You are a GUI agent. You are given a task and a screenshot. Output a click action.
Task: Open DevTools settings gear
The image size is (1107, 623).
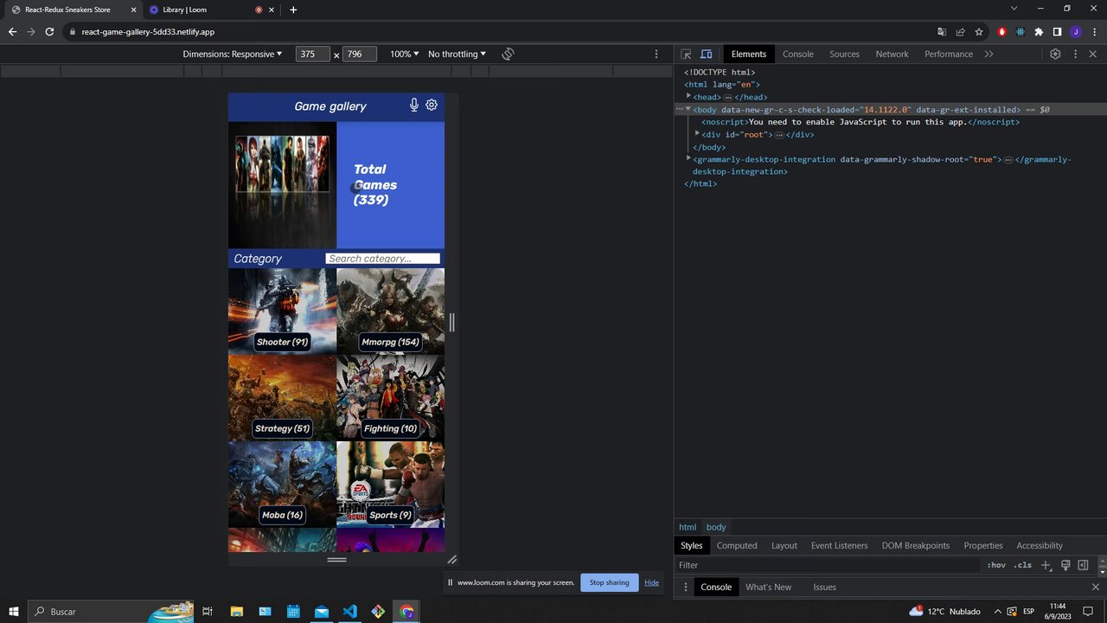[x=1055, y=54]
